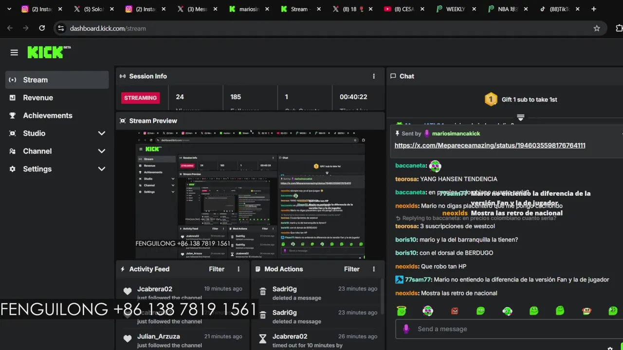Click the Stream Preview video thumbnail
Image resolution: width=623 pixels, height=350 pixels.
250,194
